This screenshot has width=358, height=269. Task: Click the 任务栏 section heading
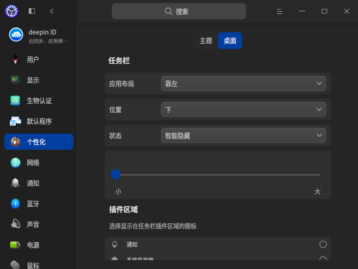[x=119, y=61]
